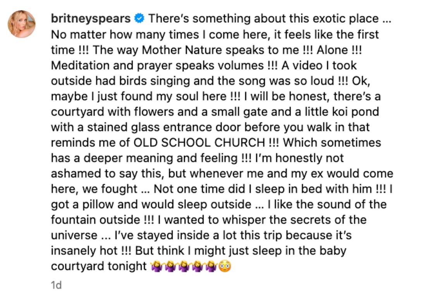Click the britneyspears username link

click(91, 19)
